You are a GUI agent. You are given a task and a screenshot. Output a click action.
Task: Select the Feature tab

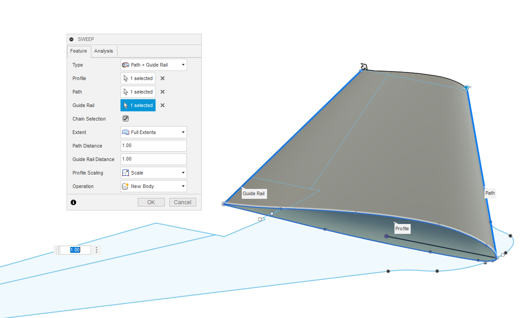(x=79, y=51)
